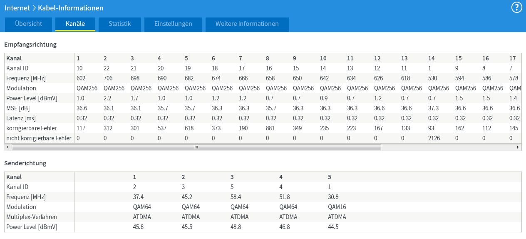Click the 881 correctable errors value
The height and width of the screenshot is (239, 526).
point(270,128)
